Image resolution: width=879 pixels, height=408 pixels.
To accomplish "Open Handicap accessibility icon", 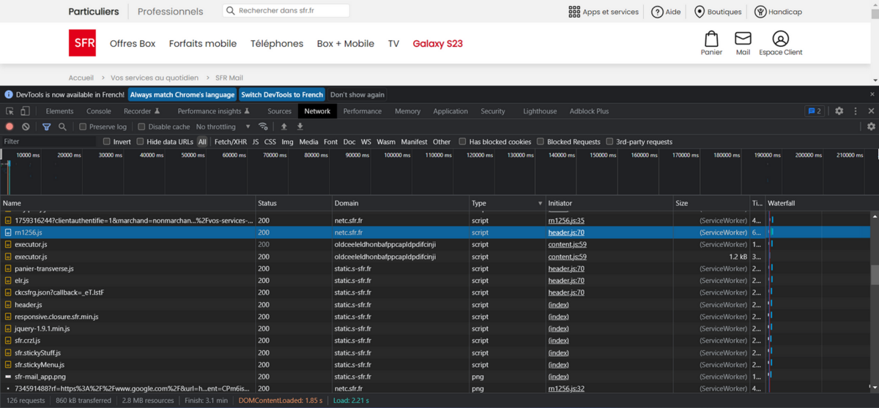I will pyautogui.click(x=760, y=12).
